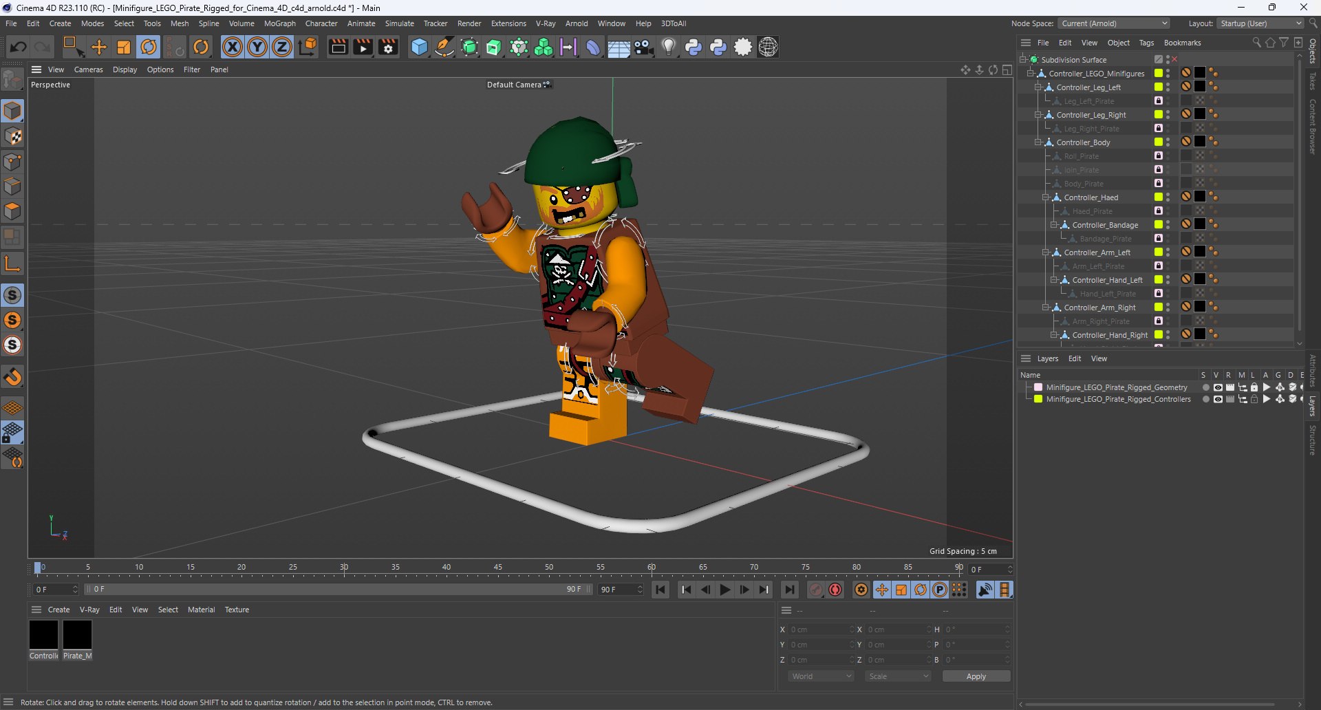The width and height of the screenshot is (1321, 710).
Task: Click yellow layer swatch of Controller_Body
Action: (x=1159, y=142)
